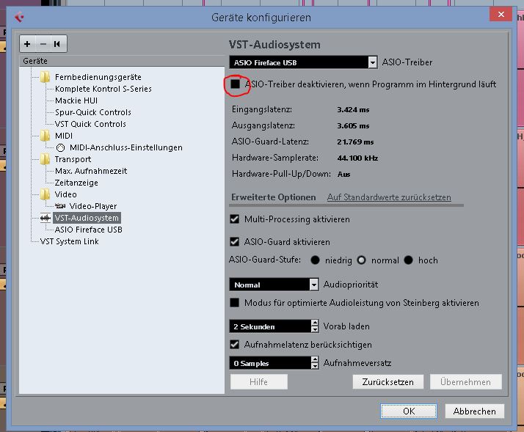Increase Vorab laden value with up arrow
The image size is (524, 432).
[314, 323]
